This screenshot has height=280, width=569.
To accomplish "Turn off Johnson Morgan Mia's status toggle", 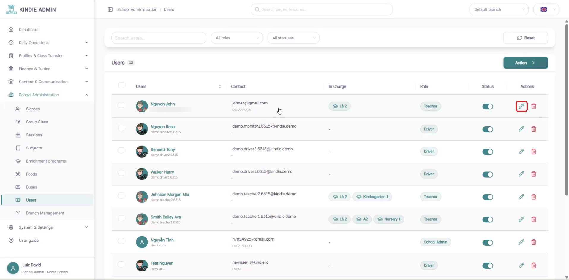I will point(488,197).
